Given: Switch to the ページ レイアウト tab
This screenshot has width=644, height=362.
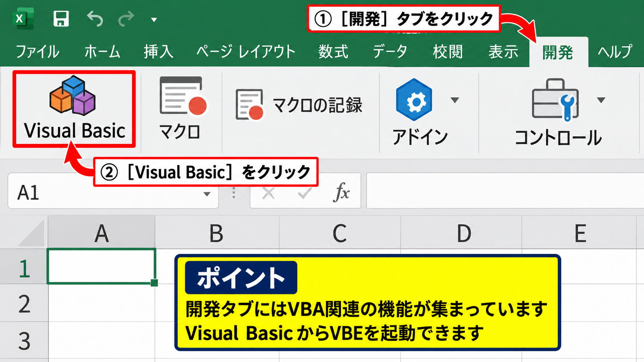Looking at the screenshot, I should pyautogui.click(x=246, y=52).
